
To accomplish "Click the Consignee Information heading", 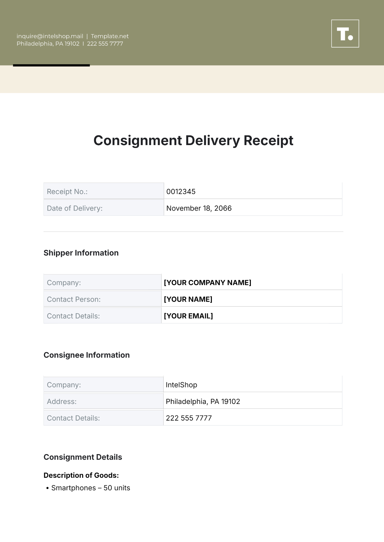I will pyautogui.click(x=87, y=355).
